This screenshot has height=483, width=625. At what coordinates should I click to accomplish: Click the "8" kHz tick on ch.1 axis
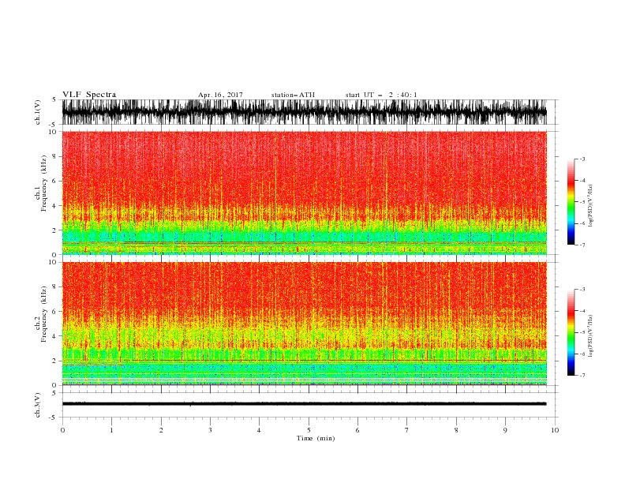tap(54, 156)
